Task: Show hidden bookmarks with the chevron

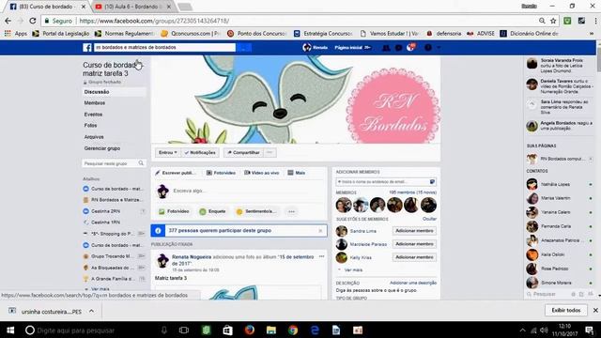Action: coord(592,34)
